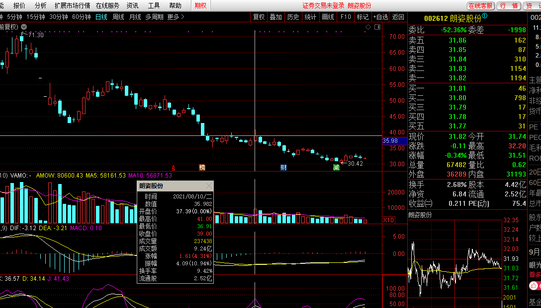Click the 30.42 low price annotation
This screenshot has width=541, height=308.
coord(355,164)
